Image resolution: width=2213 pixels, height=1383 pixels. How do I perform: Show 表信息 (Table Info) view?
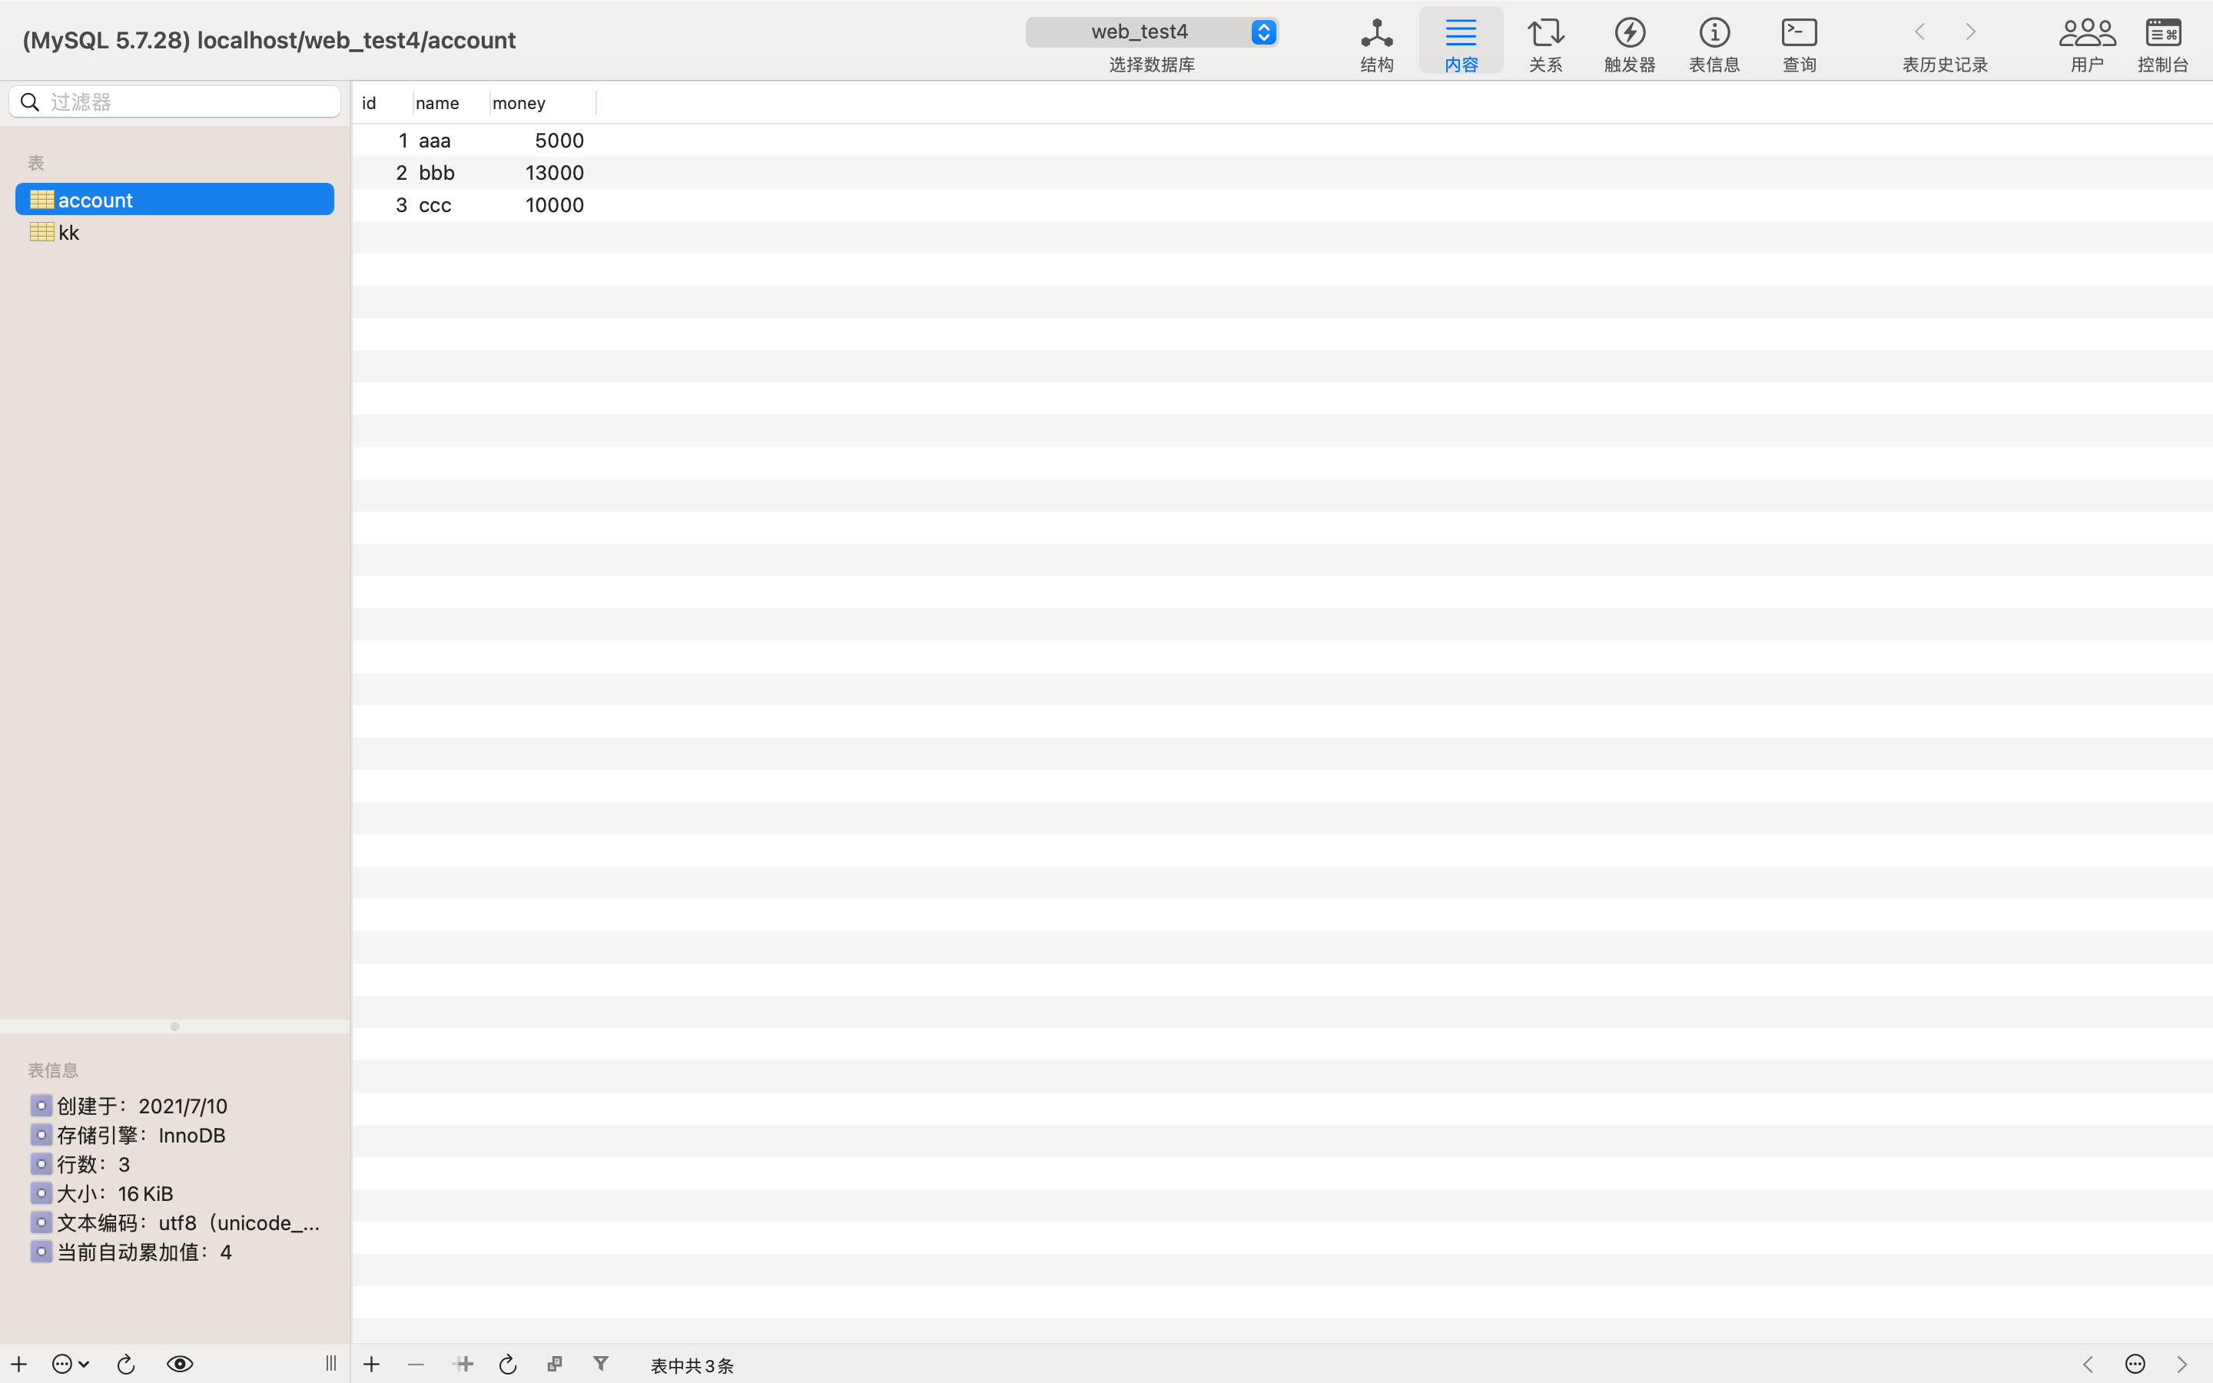pos(1714,43)
